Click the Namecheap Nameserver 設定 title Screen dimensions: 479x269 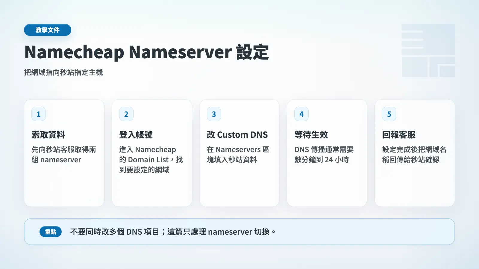147,52
